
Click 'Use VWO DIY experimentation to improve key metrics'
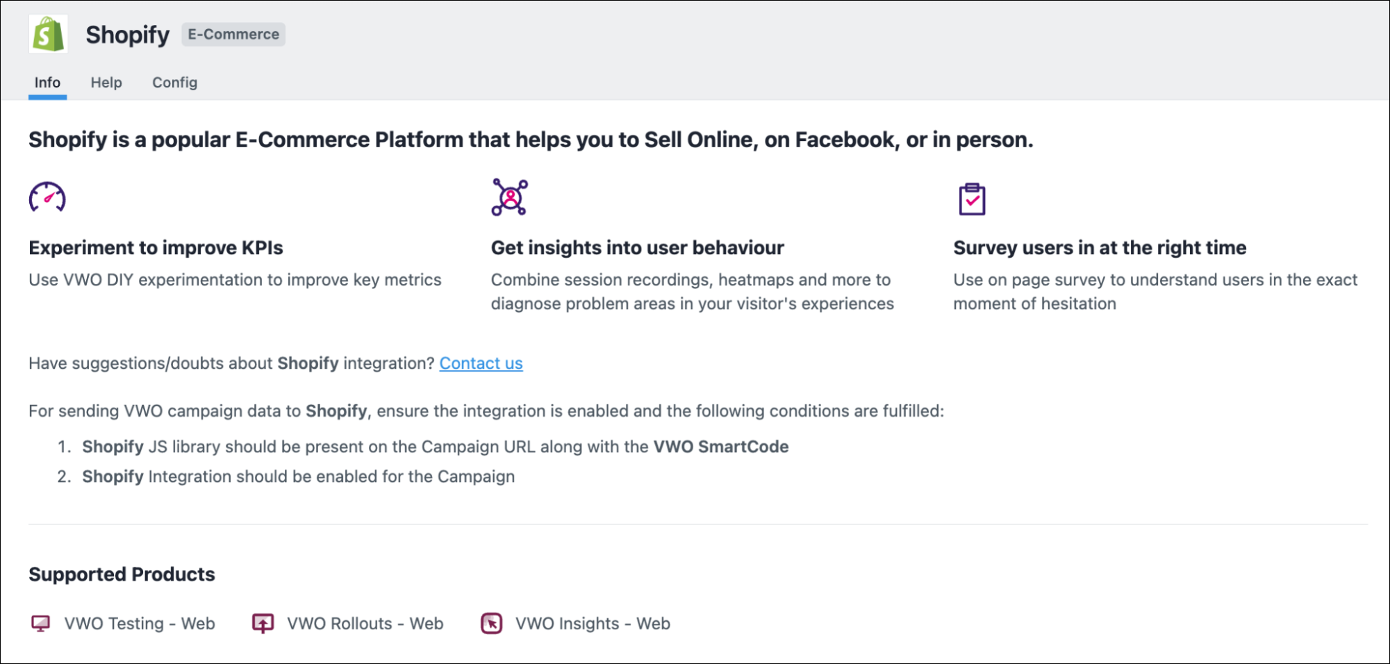235,280
